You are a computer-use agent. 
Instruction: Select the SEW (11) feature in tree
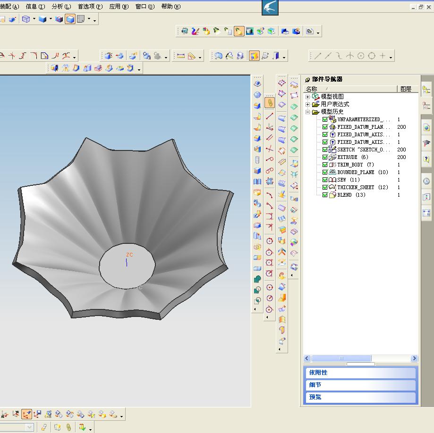(x=348, y=180)
